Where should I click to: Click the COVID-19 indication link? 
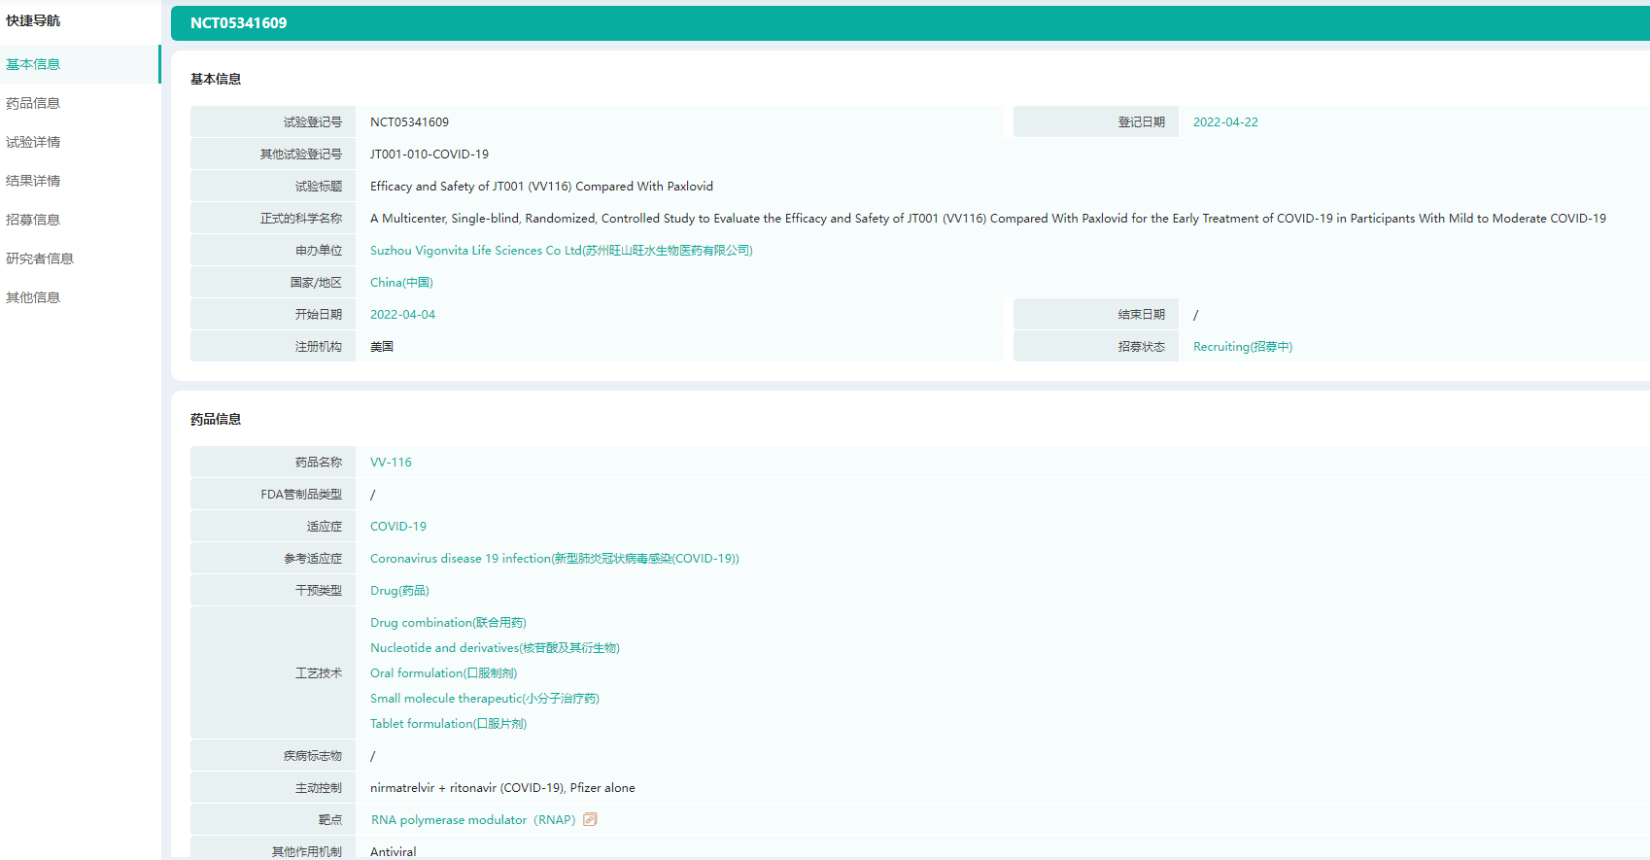(x=398, y=527)
